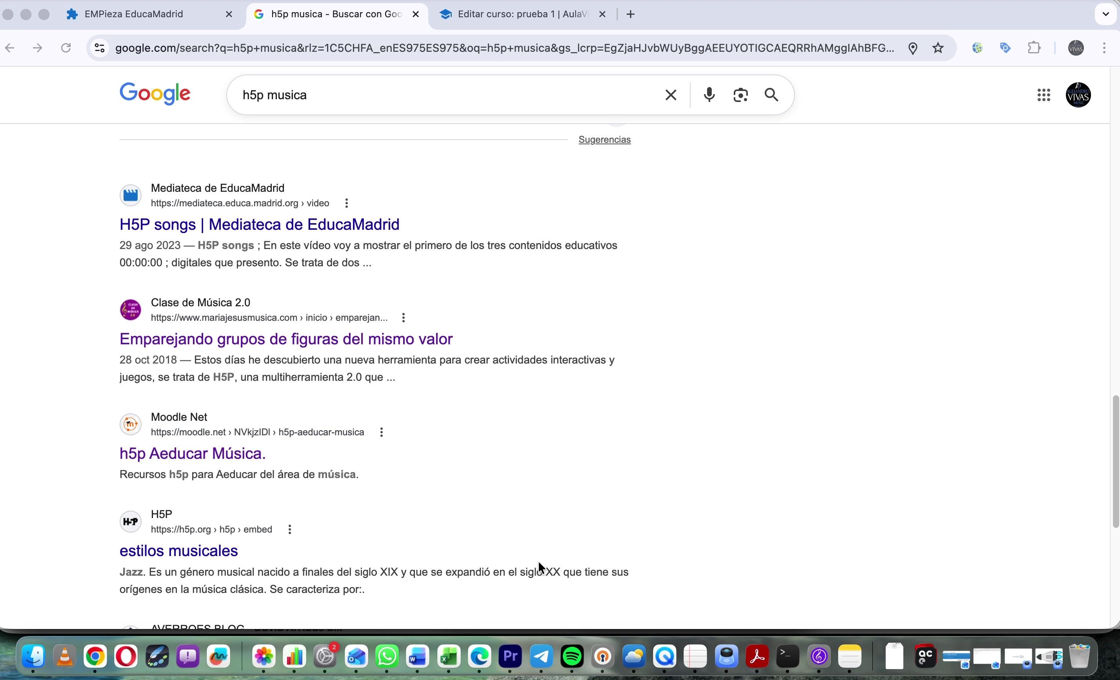The height and width of the screenshot is (680, 1120).
Task: Open options for Moodle Net result
Action: click(x=381, y=432)
